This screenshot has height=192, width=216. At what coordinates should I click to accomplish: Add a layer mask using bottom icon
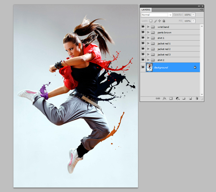tap(171, 98)
